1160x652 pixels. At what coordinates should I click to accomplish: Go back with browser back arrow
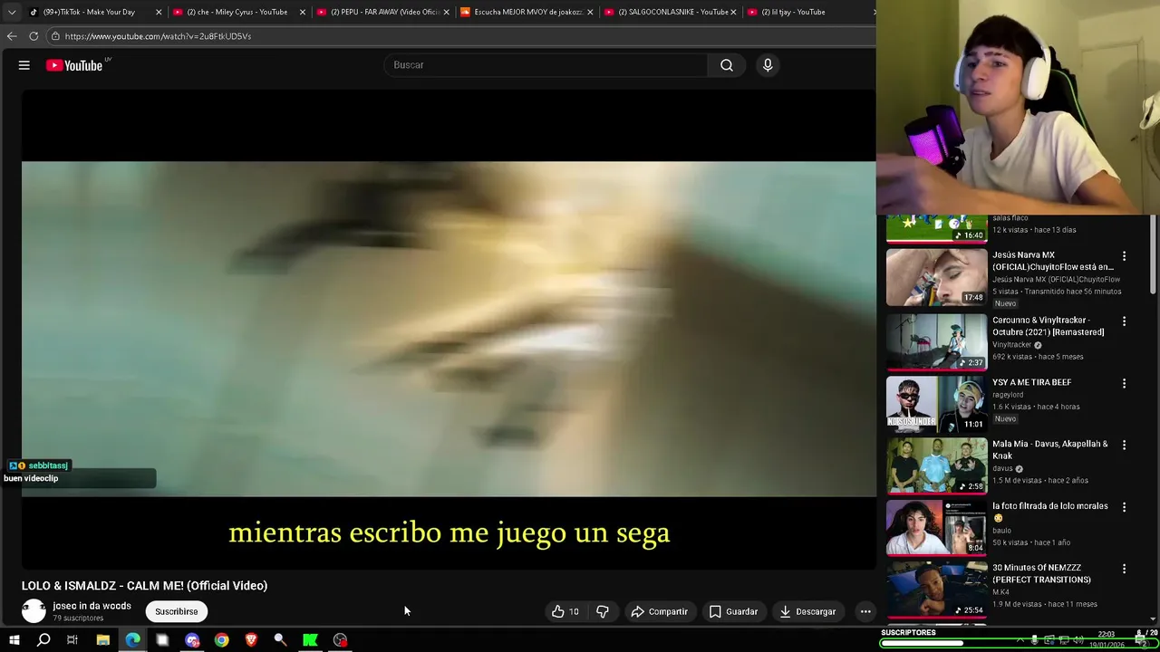(12, 36)
